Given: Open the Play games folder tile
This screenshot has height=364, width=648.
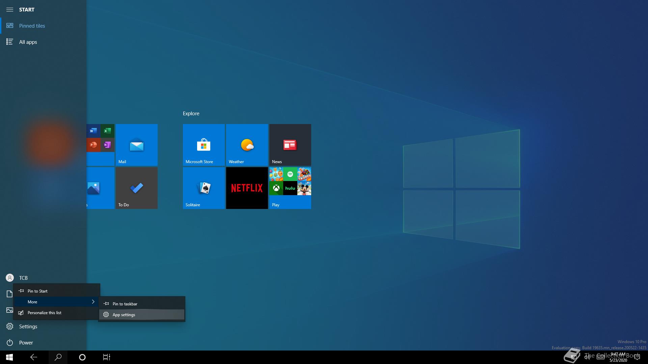Looking at the screenshot, I should pos(290,188).
